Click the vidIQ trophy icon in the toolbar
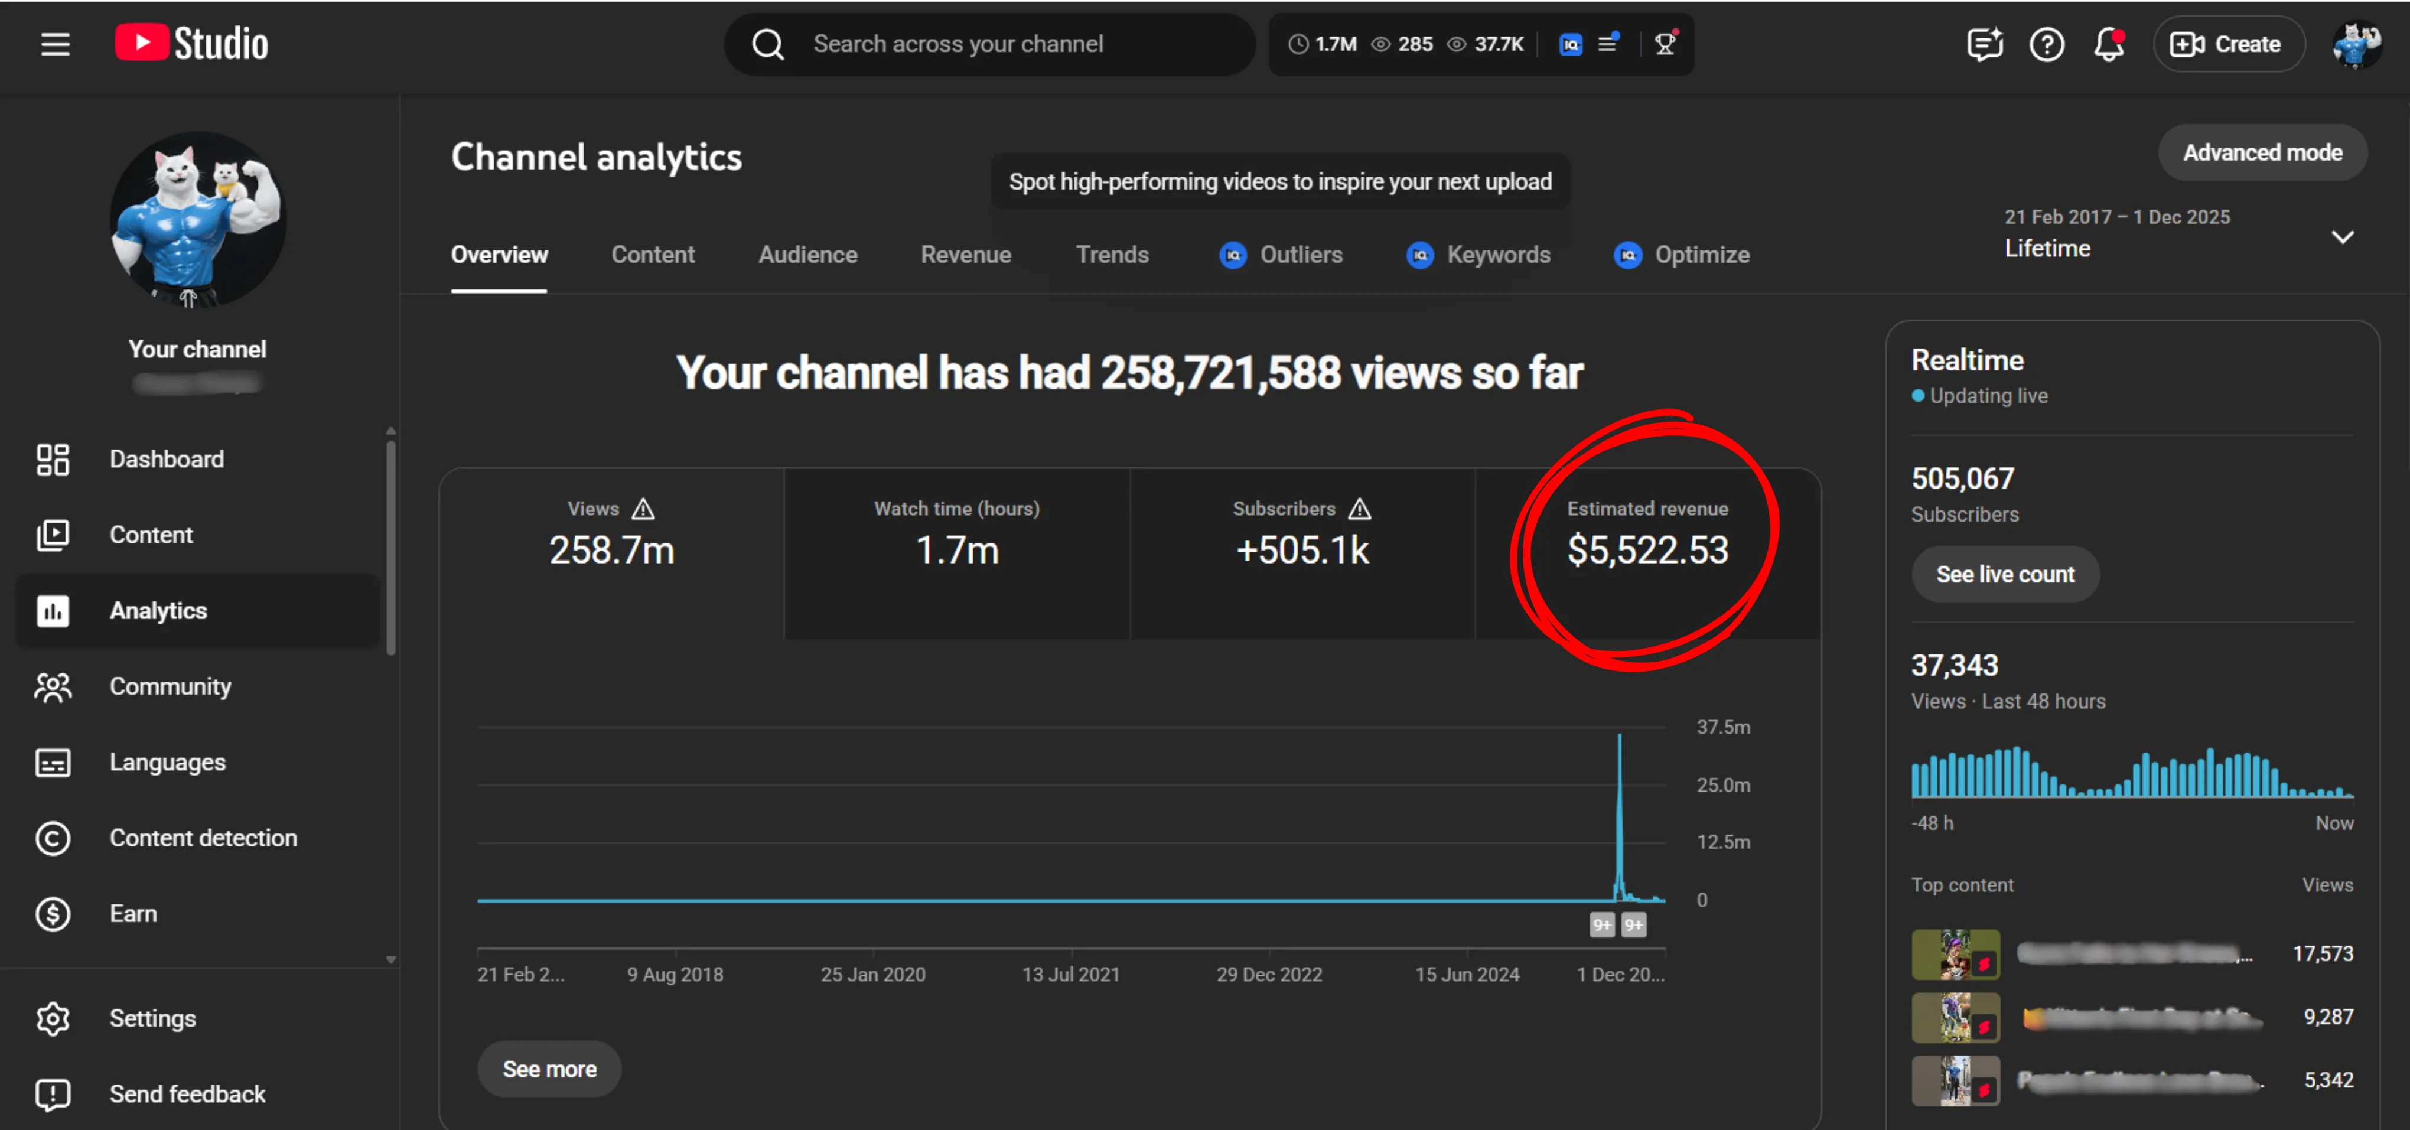The width and height of the screenshot is (2410, 1130). 1665,44
